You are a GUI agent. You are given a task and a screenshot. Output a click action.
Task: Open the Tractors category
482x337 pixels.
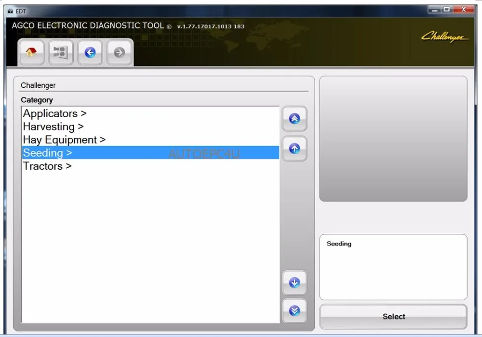[150, 166]
